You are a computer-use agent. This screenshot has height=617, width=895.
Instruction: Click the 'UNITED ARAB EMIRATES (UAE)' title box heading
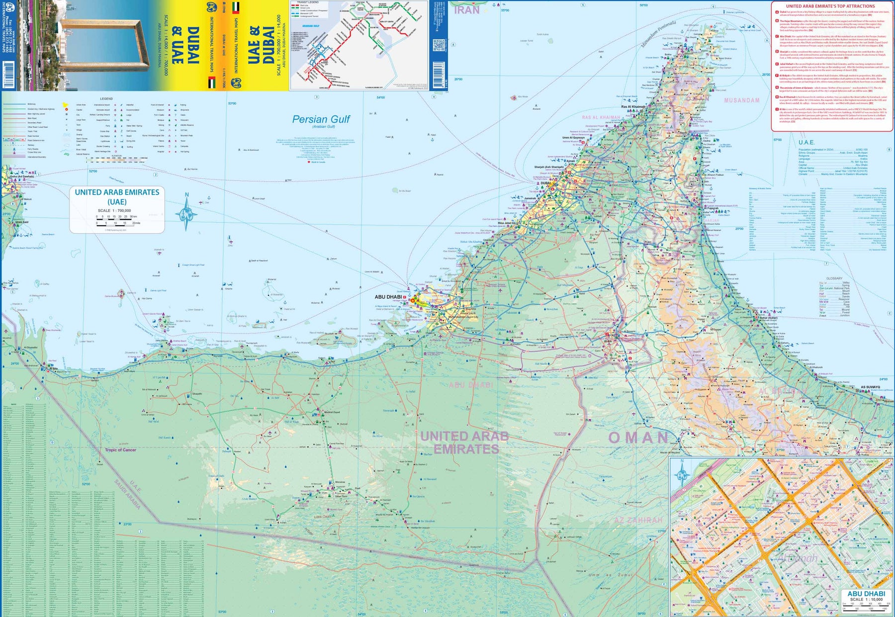(x=117, y=197)
